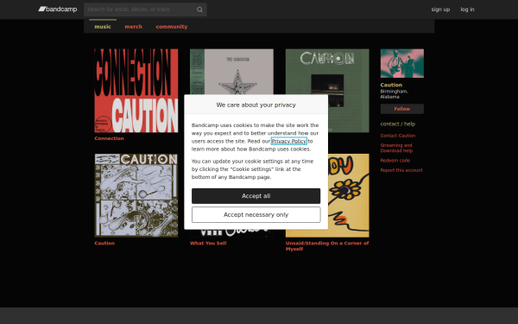518x324 pixels.
Task: Choose Accept necessary only
Action: coord(256,215)
